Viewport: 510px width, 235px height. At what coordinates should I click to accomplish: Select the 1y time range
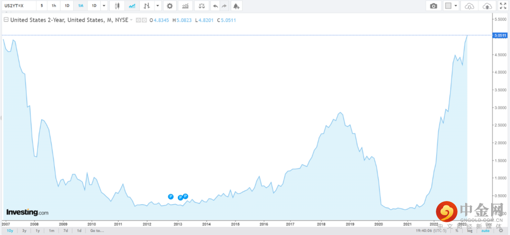point(38,231)
